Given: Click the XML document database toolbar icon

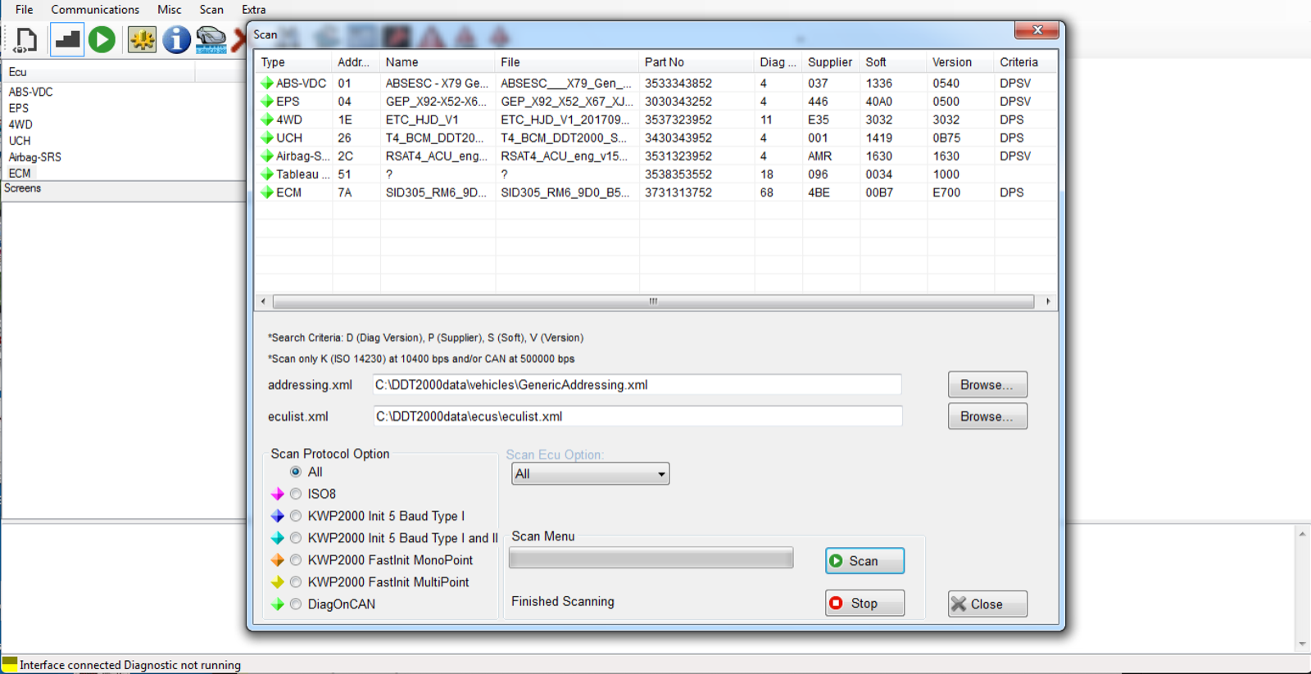Looking at the screenshot, I should pyautogui.click(x=25, y=39).
